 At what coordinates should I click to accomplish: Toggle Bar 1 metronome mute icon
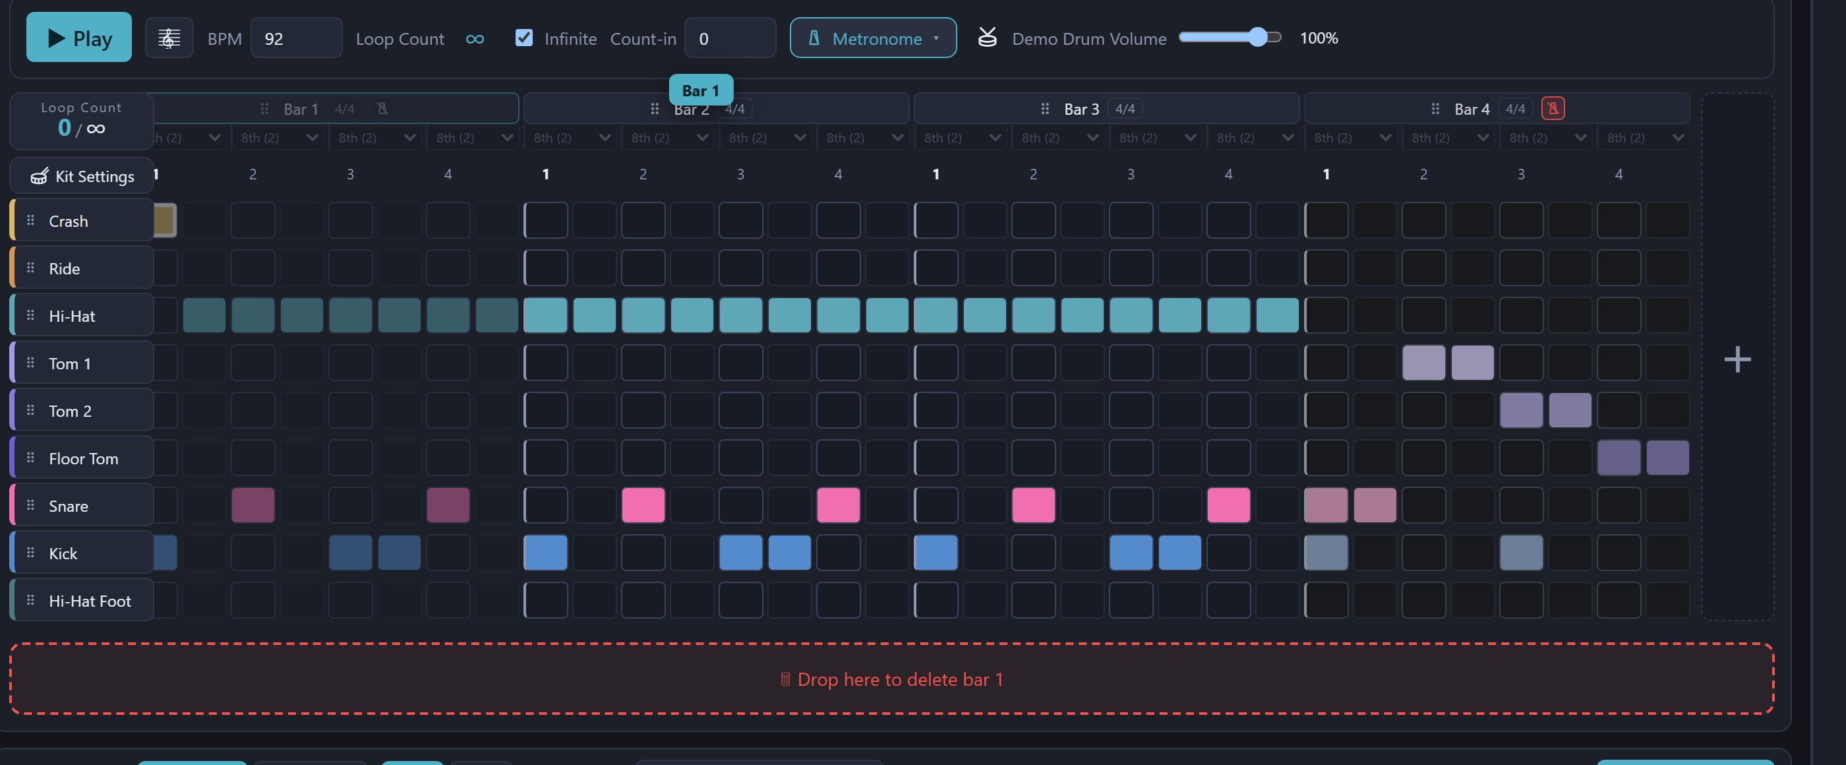[382, 108]
